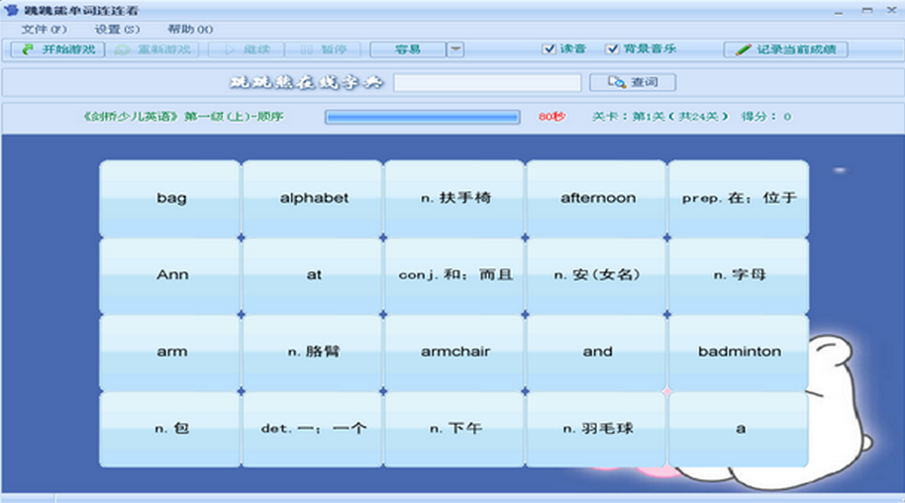Click the 继续 continue button
The image size is (905, 503).
[x=247, y=50]
